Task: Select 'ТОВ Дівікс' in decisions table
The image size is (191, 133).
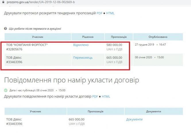Action: click(x=14, y=58)
